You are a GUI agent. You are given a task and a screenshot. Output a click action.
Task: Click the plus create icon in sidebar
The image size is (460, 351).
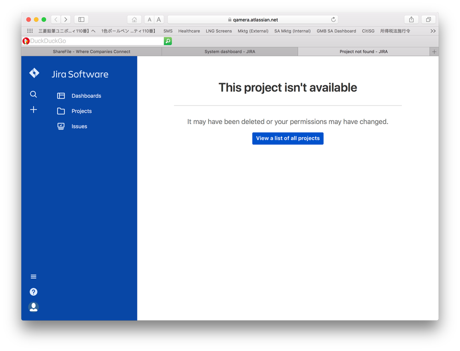point(34,110)
